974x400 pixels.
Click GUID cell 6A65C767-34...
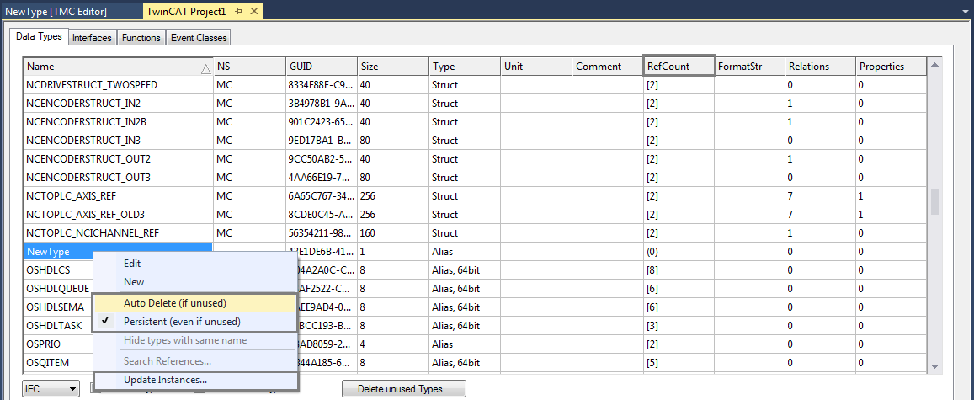pyautogui.click(x=322, y=196)
